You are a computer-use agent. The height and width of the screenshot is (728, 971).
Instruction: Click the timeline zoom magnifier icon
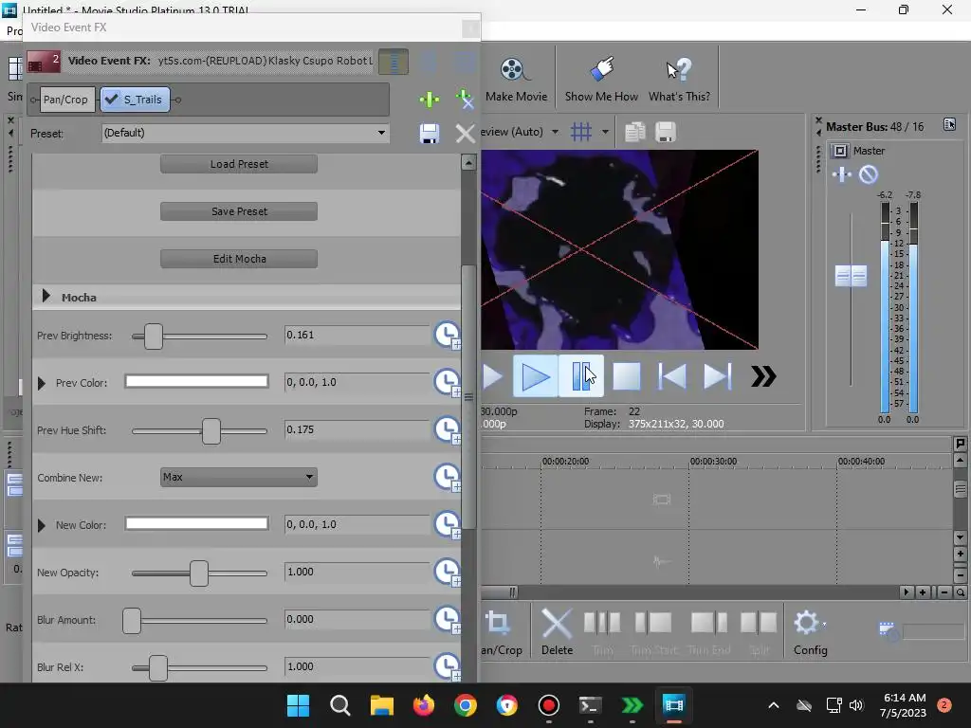click(x=961, y=592)
